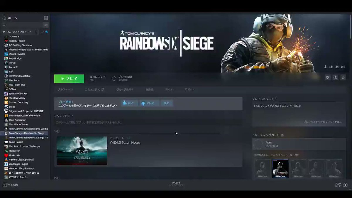Open Tom Clancy's Ghost Recon Wildlands entry

[x=28, y=129]
